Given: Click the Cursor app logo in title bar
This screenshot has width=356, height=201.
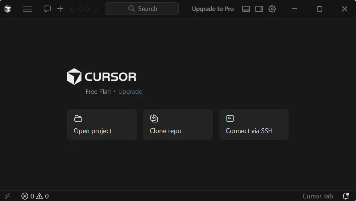Looking at the screenshot, I should (x=8, y=9).
